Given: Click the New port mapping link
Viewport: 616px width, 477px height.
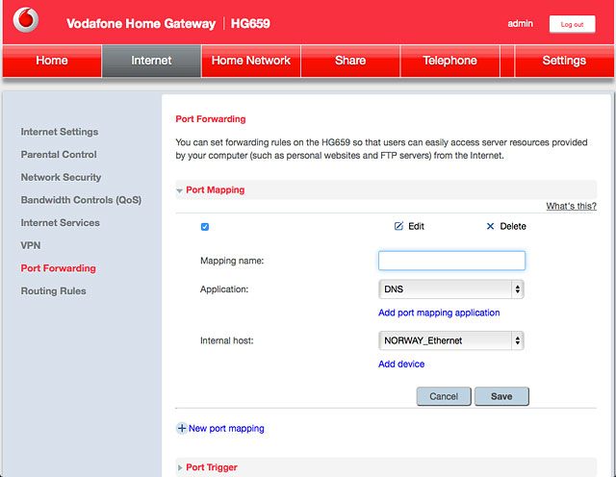Looking at the screenshot, I should (x=226, y=428).
